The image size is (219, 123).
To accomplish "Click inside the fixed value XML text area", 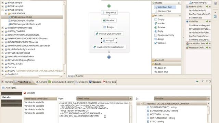I will (x=94, y=112).
